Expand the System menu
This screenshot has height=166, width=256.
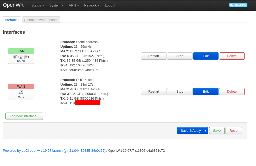tap(56, 5)
